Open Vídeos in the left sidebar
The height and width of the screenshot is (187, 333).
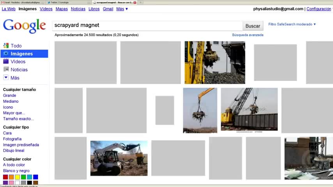point(18,62)
